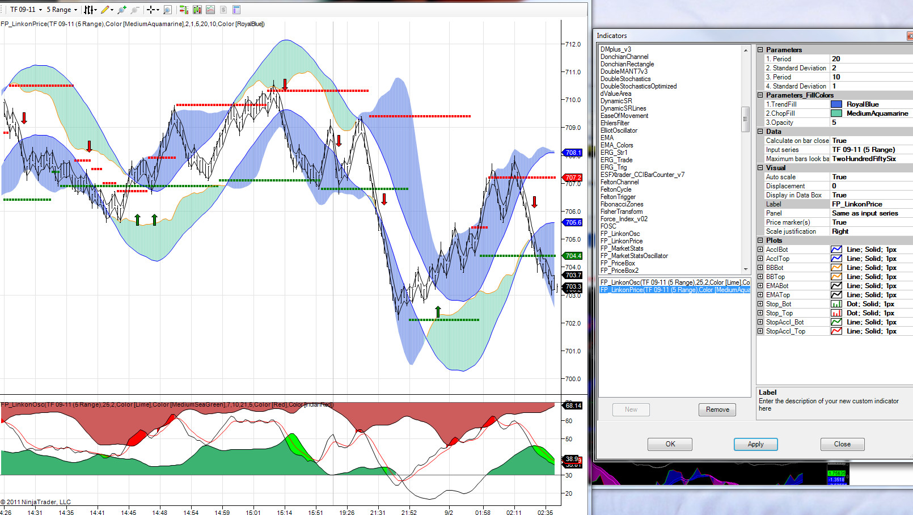Click the Auto scale True value
The image size is (913, 515).
[872, 177]
